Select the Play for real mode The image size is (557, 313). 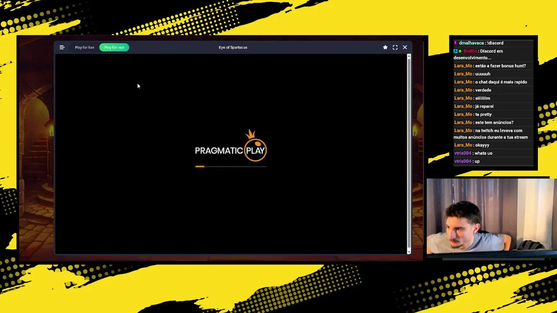[114, 47]
